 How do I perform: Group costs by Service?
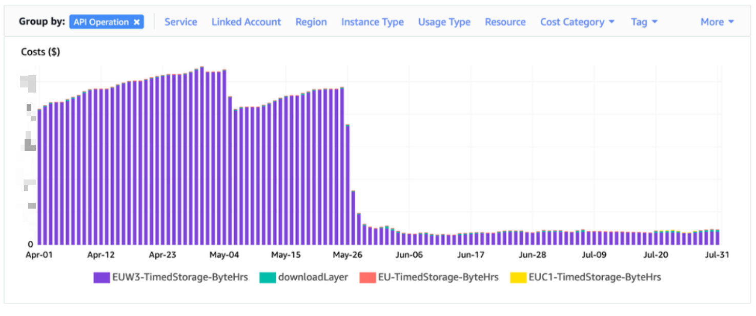pyautogui.click(x=180, y=22)
